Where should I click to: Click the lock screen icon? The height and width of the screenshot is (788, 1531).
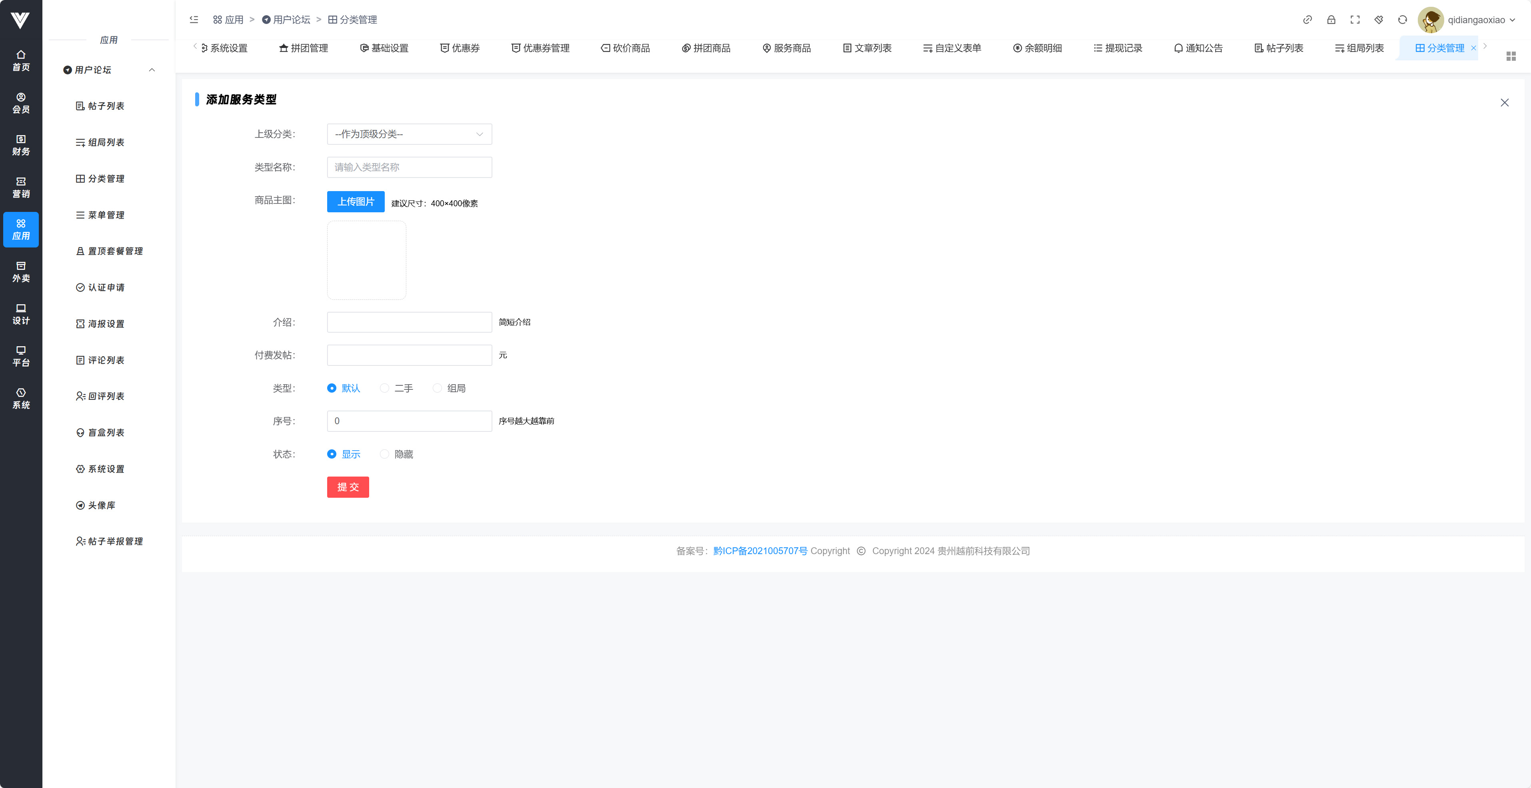coord(1331,20)
